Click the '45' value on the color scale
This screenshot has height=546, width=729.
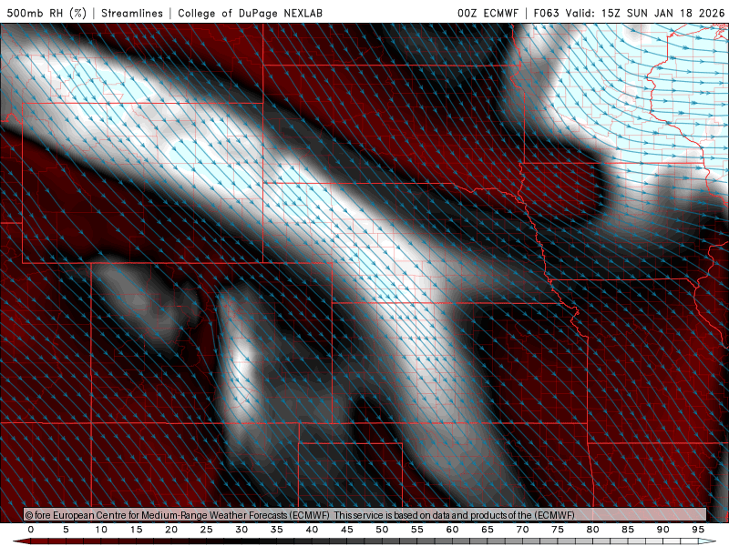(347, 530)
